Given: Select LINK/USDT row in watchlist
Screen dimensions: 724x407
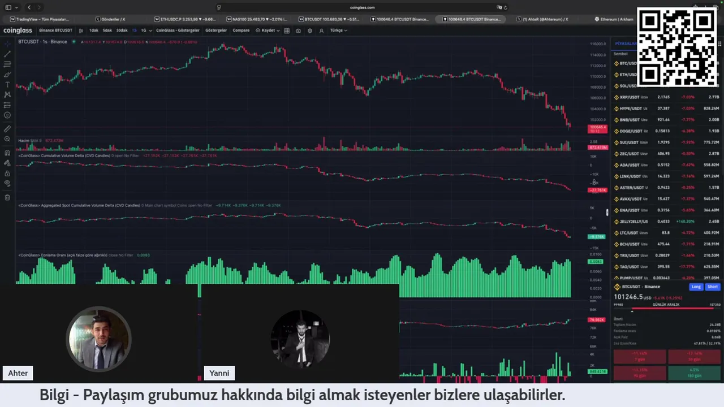Looking at the screenshot, I should pyautogui.click(x=667, y=176).
